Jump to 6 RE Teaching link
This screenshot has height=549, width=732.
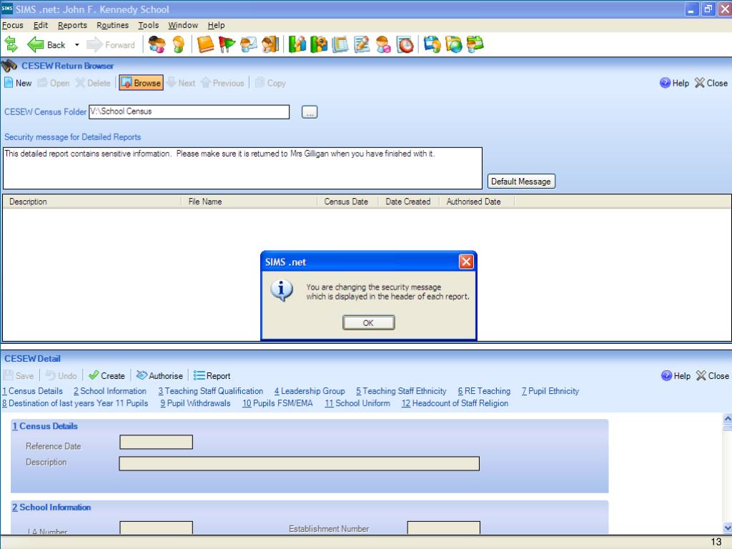coord(484,391)
